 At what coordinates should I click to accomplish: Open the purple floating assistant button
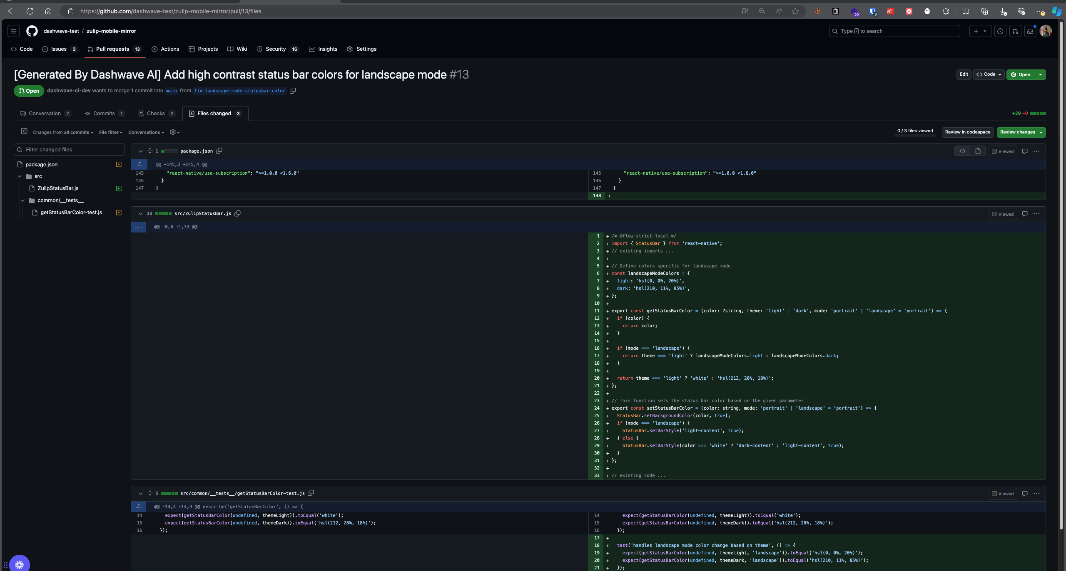(19, 564)
